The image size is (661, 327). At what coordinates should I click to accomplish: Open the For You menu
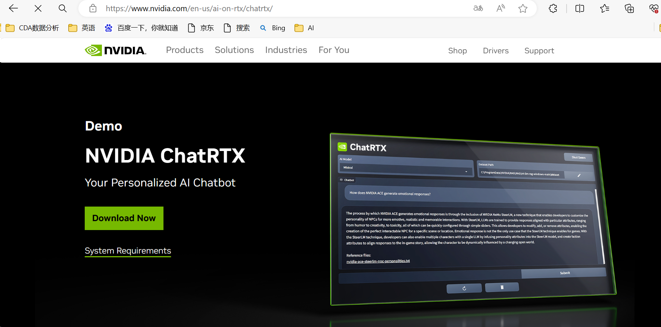coord(334,50)
